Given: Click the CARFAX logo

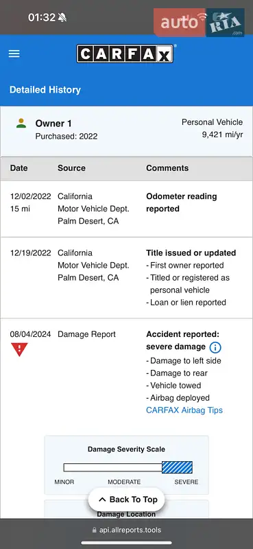Looking at the screenshot, I should pyautogui.click(x=125, y=54).
